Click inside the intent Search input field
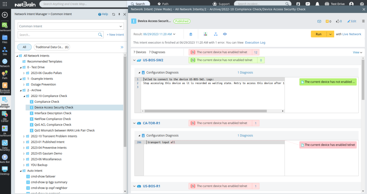The width and height of the screenshot is (367, 194). [x=58, y=35]
